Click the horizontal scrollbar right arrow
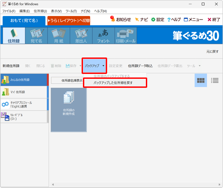This screenshot has width=223, height=188. pos(219,184)
